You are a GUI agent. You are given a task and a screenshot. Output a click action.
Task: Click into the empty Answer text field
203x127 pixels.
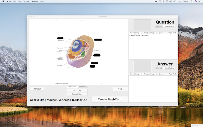[x=153, y=89]
